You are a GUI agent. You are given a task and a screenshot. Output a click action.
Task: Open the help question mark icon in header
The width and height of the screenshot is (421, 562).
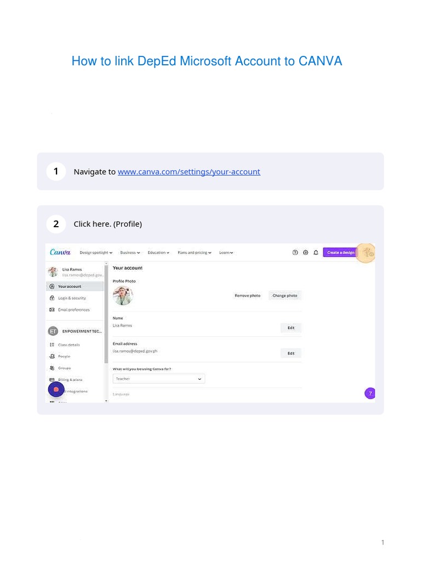pos(295,252)
